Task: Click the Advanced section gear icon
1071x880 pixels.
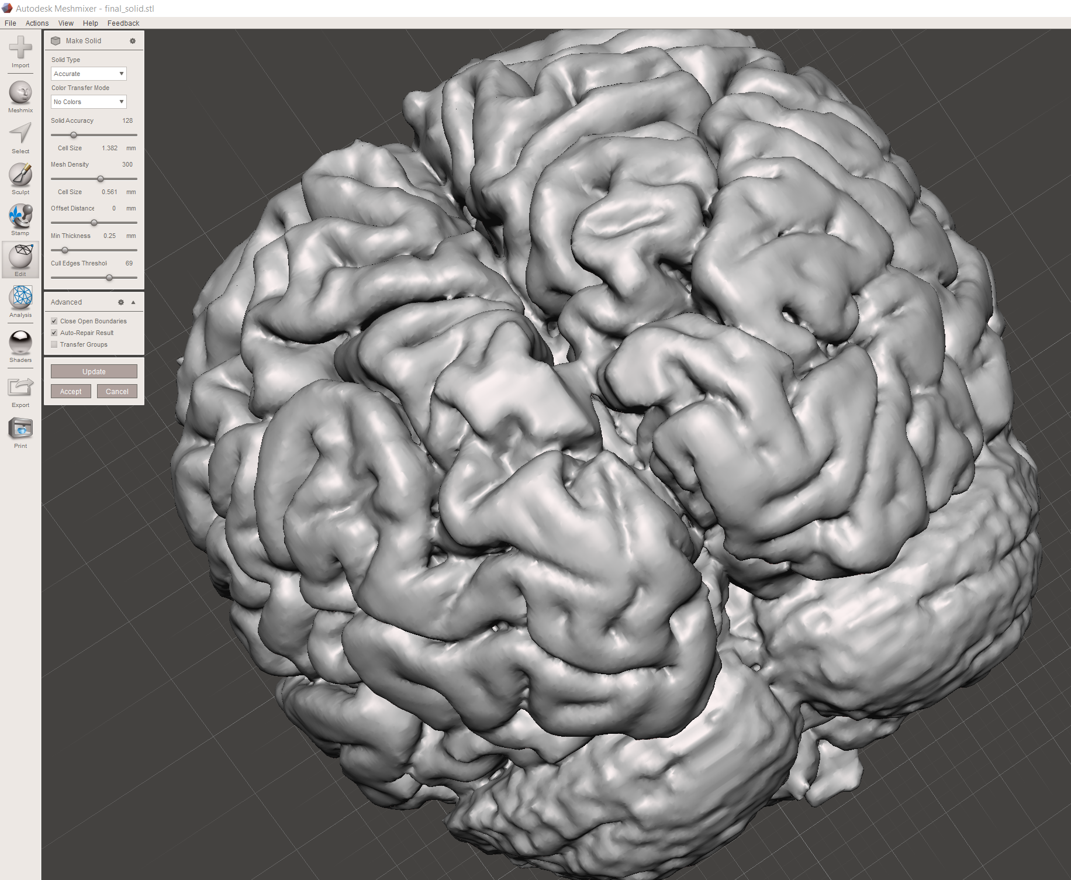Action: point(121,302)
